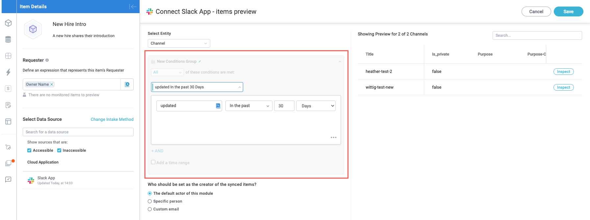Screen dimensions: 590x220
Task: Click the Requester info icon
Action: click(47, 60)
